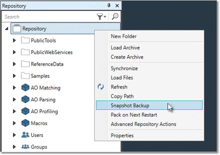Choose New Folder in context menu

(124, 36)
